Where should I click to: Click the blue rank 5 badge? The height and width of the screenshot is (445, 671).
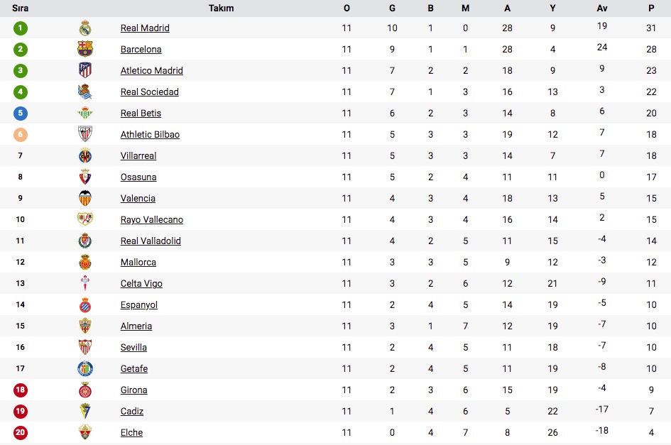click(20, 113)
